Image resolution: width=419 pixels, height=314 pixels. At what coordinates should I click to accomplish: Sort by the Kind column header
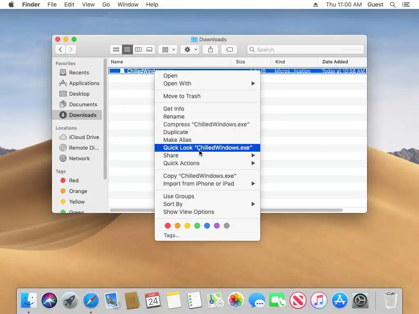(x=294, y=62)
